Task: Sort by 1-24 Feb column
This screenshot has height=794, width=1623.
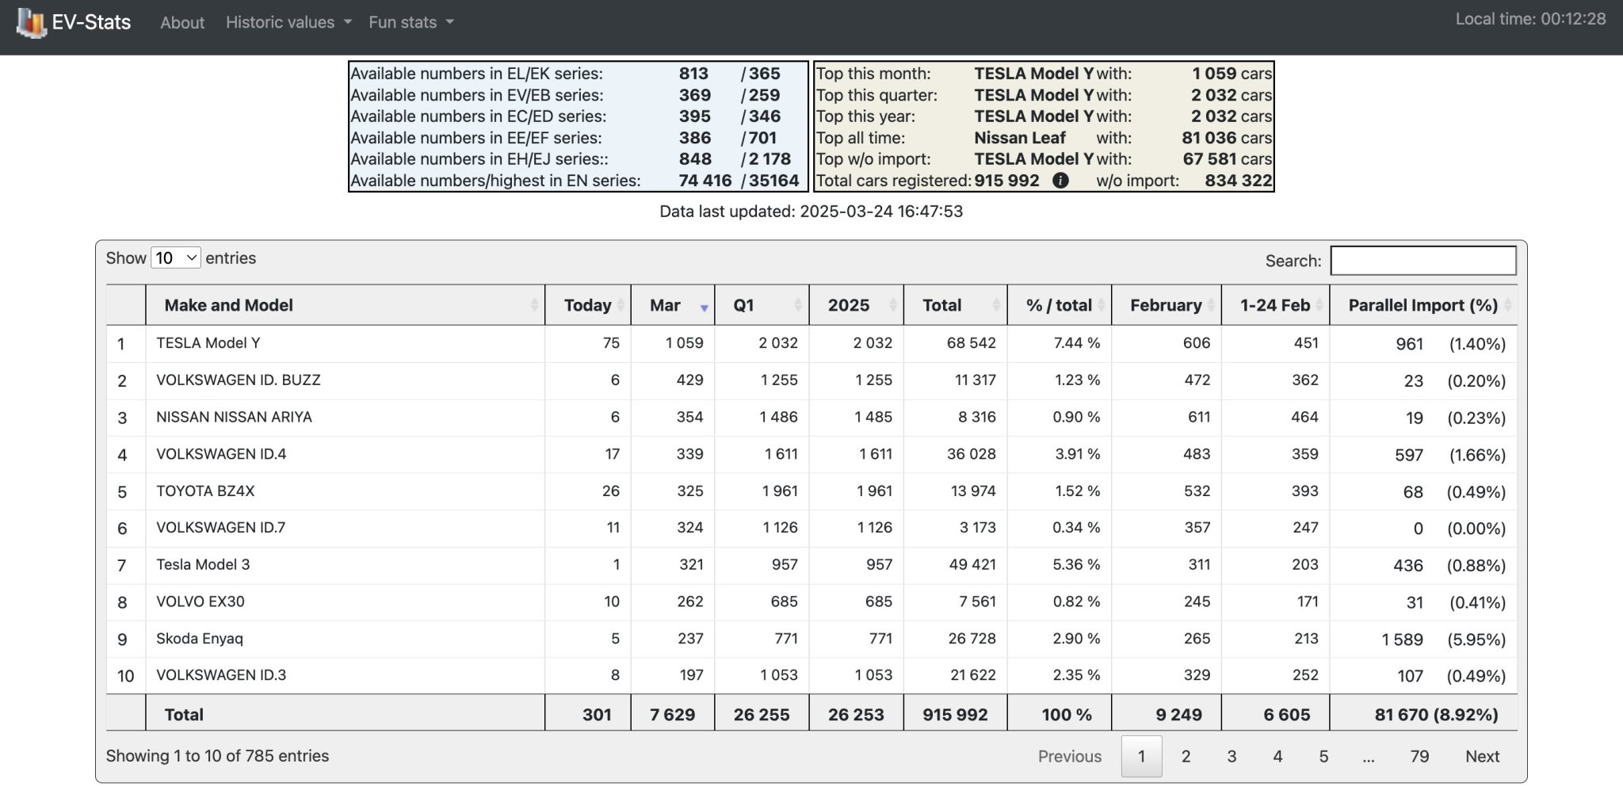Action: point(1275,305)
